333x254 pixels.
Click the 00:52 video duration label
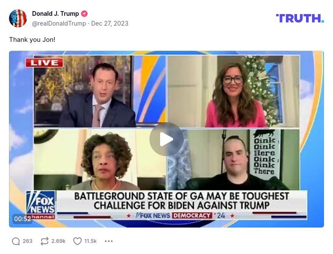tap(22, 219)
